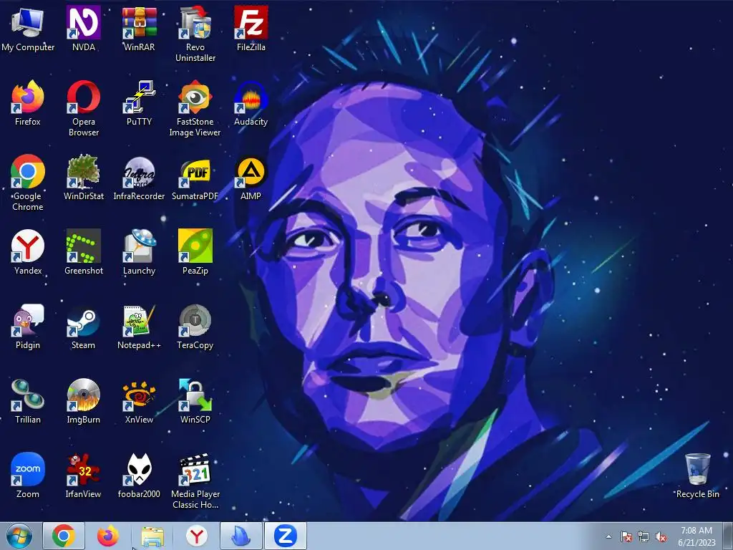Open the My Computer desktop icon
The image size is (733, 550).
coord(28,22)
